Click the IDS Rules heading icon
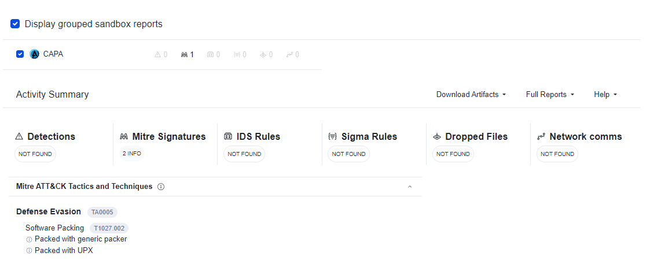The width and height of the screenshot is (650, 264). coord(227,137)
